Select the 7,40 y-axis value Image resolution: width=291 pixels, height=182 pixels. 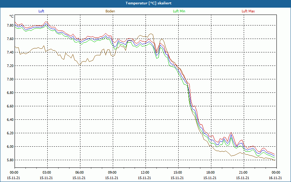(10, 52)
